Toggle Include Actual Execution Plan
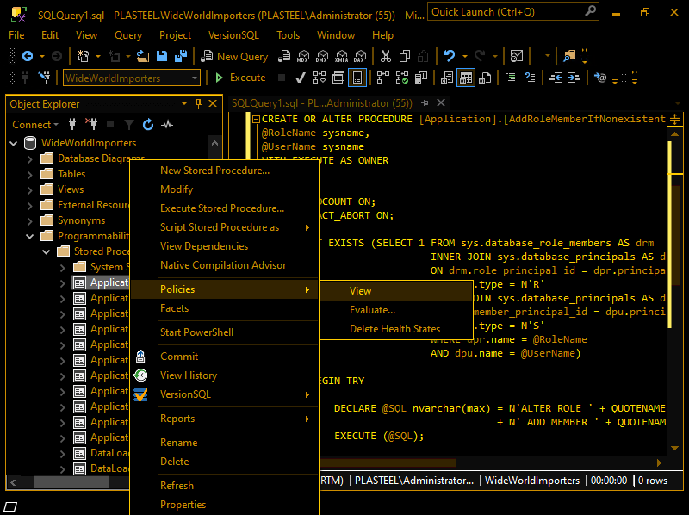The height and width of the screenshot is (515, 689). [381, 78]
